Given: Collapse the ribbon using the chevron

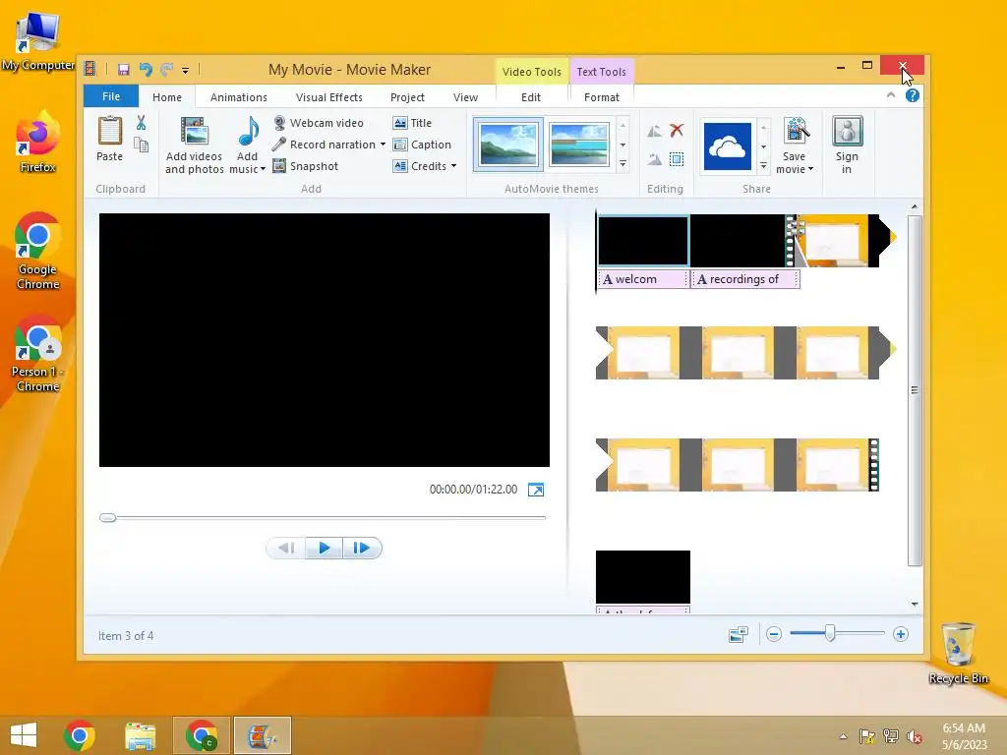Looking at the screenshot, I should point(891,95).
